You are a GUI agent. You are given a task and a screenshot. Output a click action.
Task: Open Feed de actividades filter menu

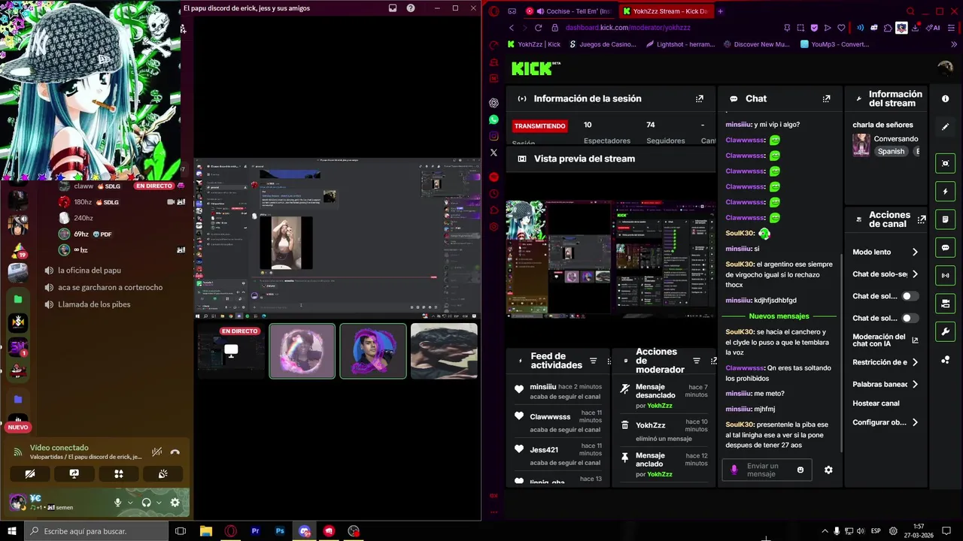(x=593, y=361)
